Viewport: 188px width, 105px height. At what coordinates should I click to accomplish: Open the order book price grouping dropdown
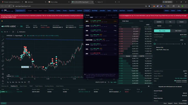click(x=120, y=25)
